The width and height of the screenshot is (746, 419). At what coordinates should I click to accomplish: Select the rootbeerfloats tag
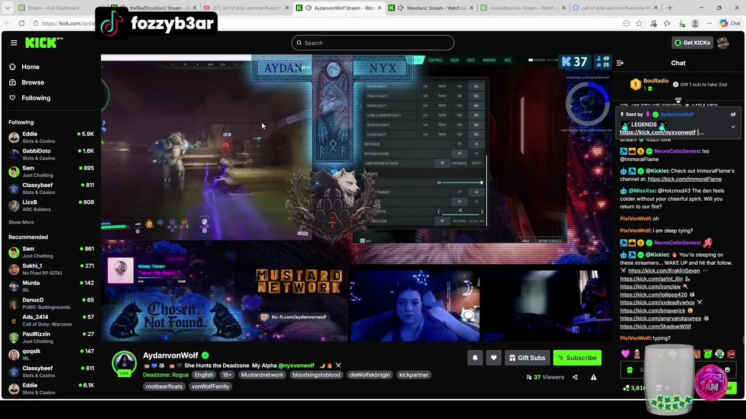pyautogui.click(x=164, y=386)
